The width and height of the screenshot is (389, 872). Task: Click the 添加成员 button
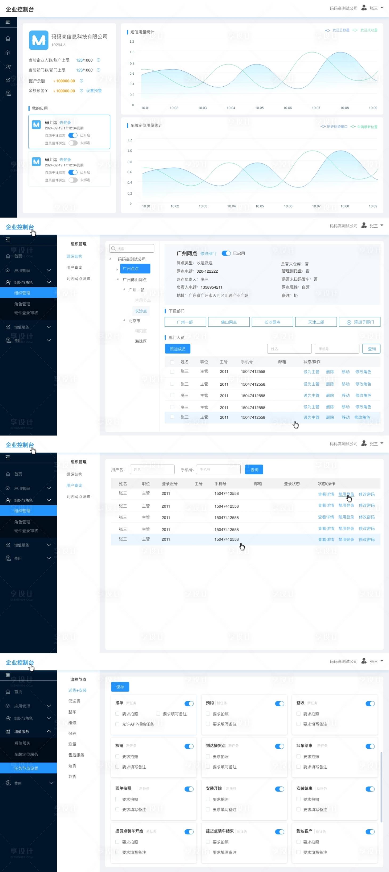[x=178, y=349]
